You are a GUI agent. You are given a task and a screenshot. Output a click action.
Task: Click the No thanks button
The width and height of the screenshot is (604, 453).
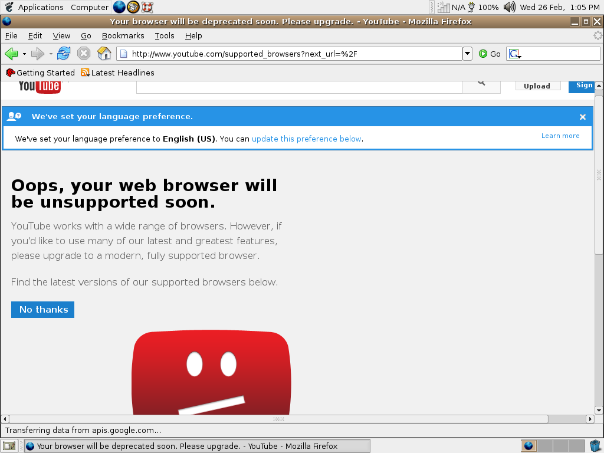[x=42, y=310]
